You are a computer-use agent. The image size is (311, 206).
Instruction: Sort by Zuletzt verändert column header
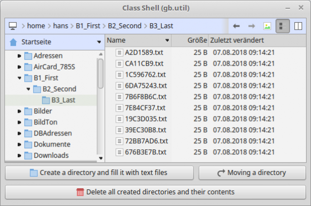(237, 41)
